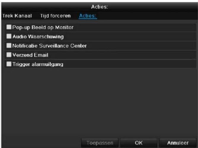198x148 pixels.
Task: Enable the Pop-up Beeld op Monitor checkbox
Action: [x=9, y=27]
